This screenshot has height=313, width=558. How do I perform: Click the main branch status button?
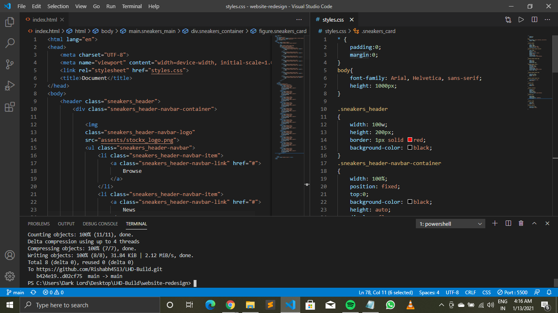(15, 292)
